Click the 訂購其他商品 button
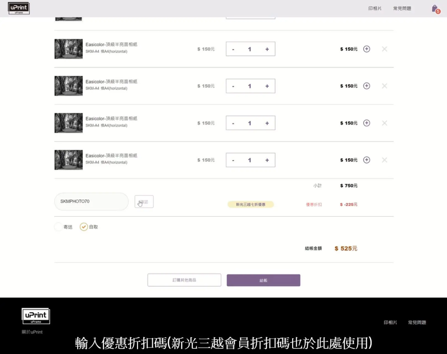The height and width of the screenshot is (354, 447). [x=184, y=280]
